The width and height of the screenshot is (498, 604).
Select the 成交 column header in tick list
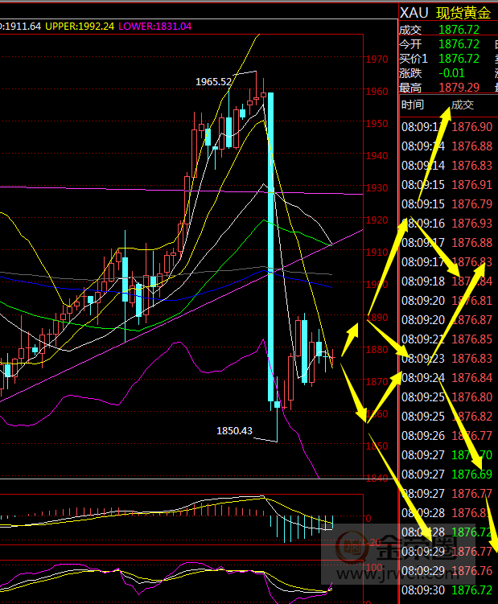pyautogui.click(x=463, y=105)
